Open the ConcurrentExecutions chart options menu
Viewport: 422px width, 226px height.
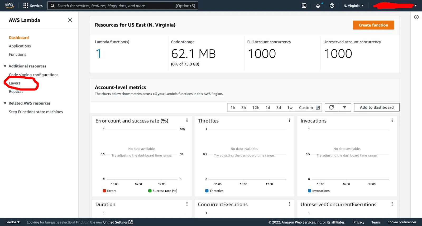[289, 204]
